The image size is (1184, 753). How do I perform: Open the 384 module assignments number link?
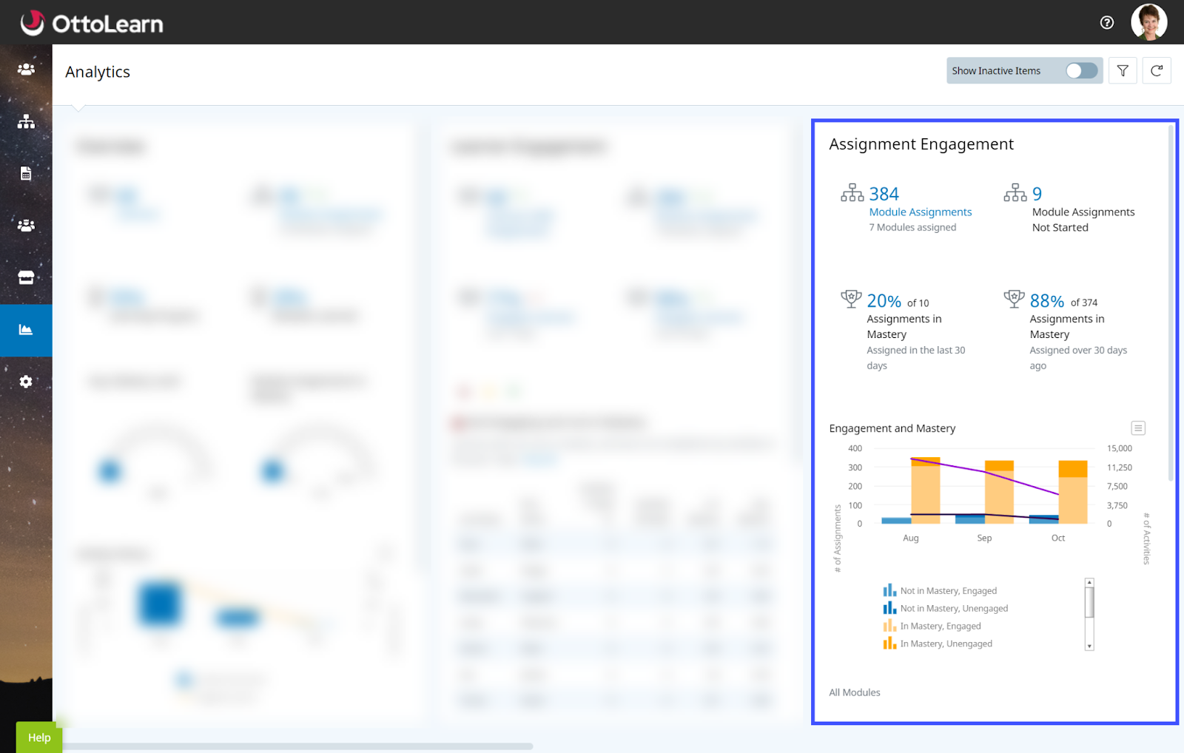(884, 194)
